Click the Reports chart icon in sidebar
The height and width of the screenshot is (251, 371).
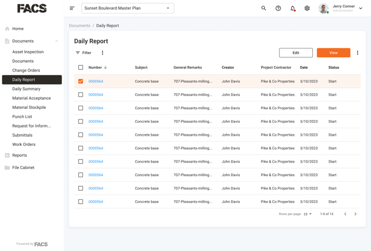(7, 155)
